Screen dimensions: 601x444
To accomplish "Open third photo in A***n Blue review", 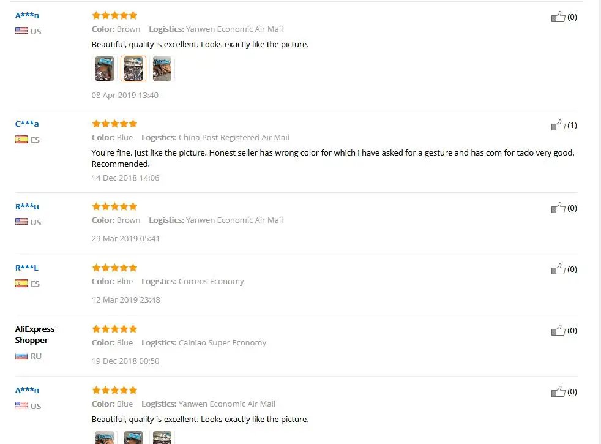I will click(x=162, y=437).
